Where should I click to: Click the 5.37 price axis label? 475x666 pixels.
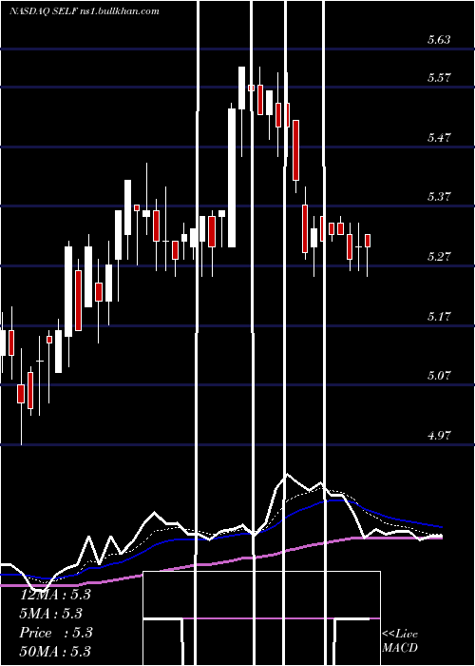439,197
